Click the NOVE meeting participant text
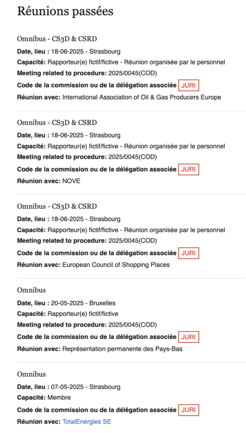 click(x=71, y=181)
